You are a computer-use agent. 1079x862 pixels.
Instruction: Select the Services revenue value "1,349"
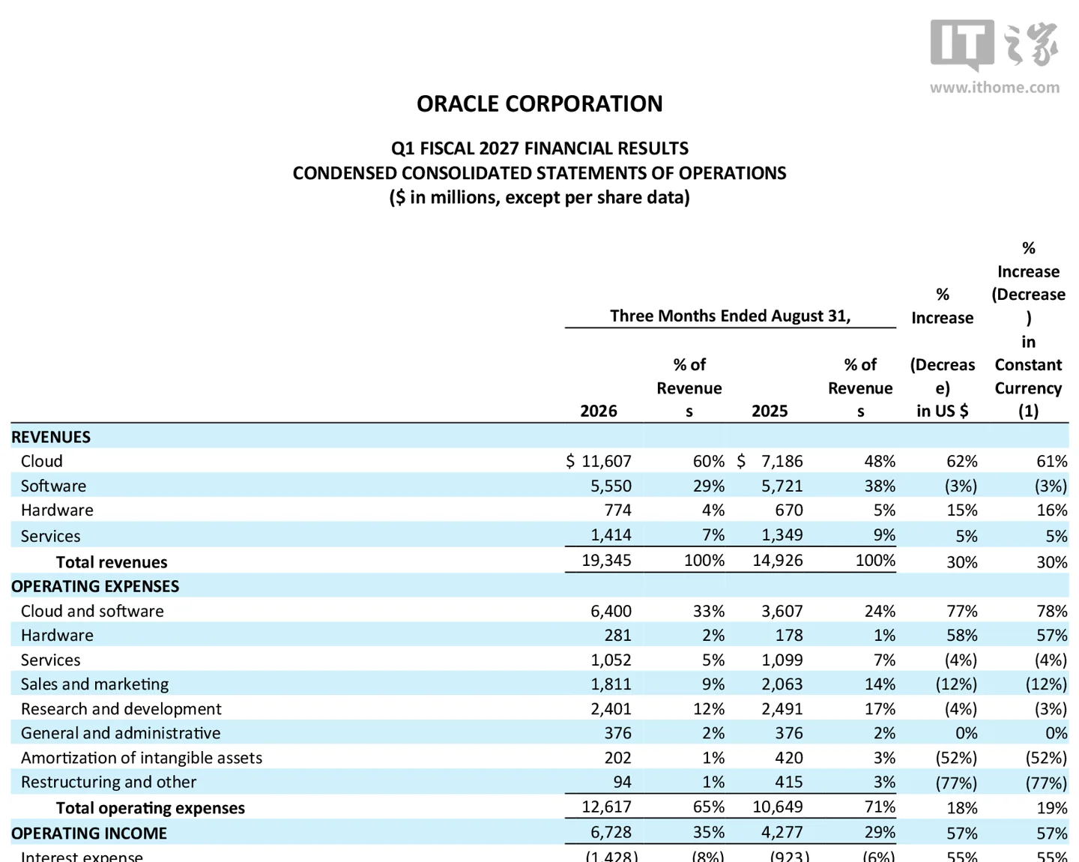(x=782, y=534)
